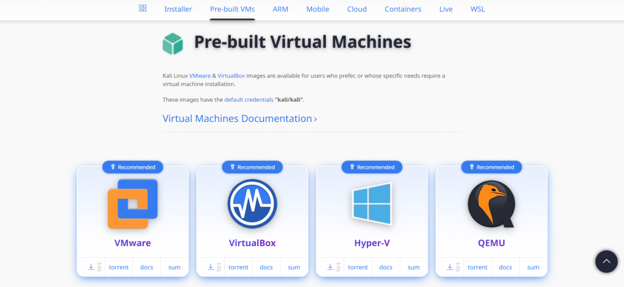Click the VirtualBox card title
Image resolution: width=624 pixels, height=287 pixels.
252,243
